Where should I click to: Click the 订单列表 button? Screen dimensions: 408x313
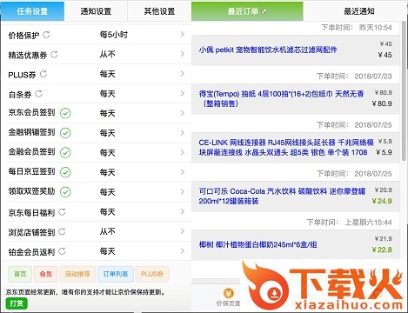[x=116, y=274]
